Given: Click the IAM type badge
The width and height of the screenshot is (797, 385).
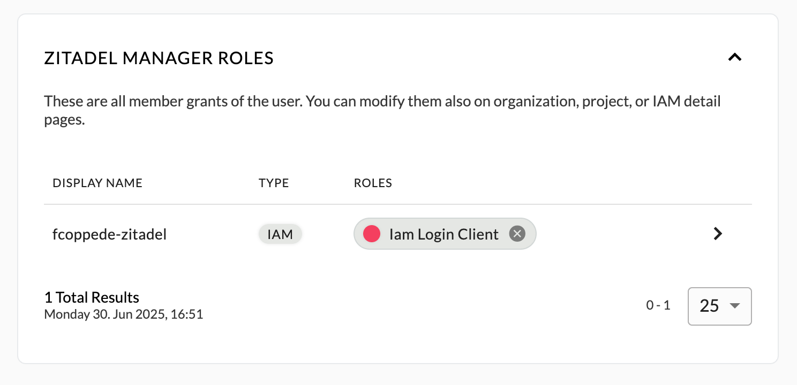Looking at the screenshot, I should 280,234.
